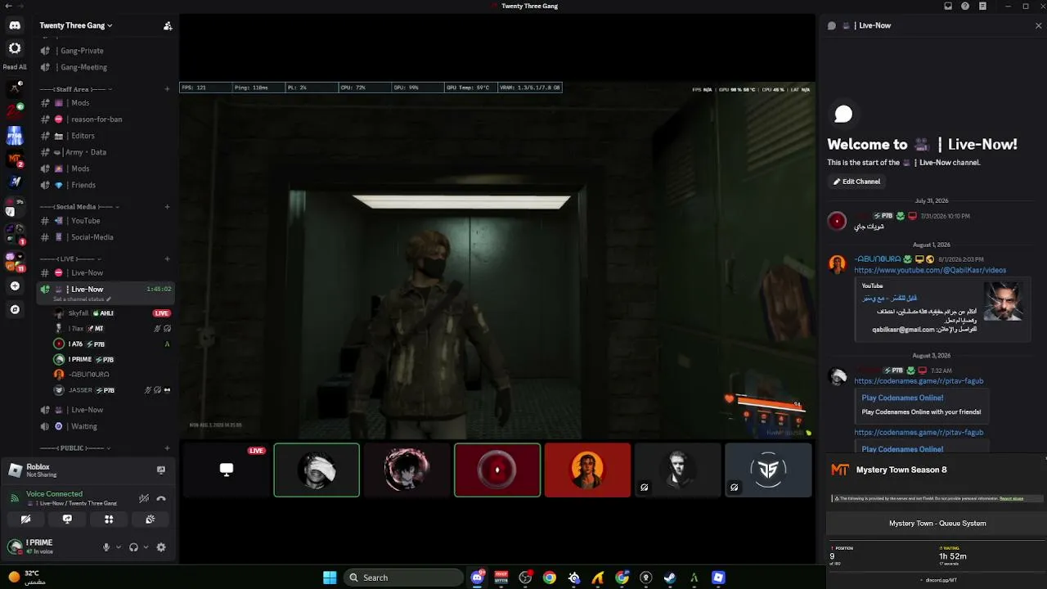Open headphone output options chevron
1047x589 pixels.
point(146,547)
